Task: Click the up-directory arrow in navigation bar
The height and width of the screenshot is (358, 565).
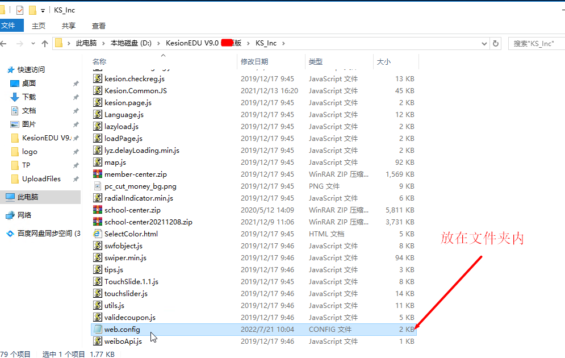Action: tap(45, 43)
